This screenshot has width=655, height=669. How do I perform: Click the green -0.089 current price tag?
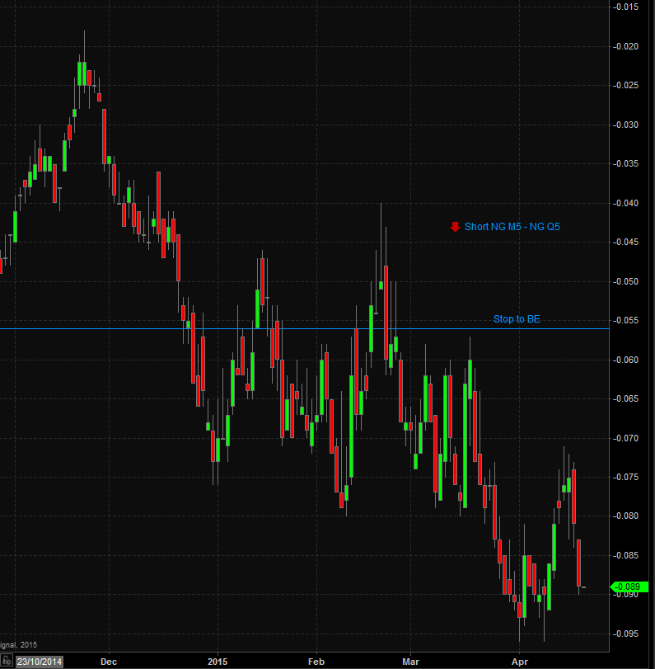(629, 587)
